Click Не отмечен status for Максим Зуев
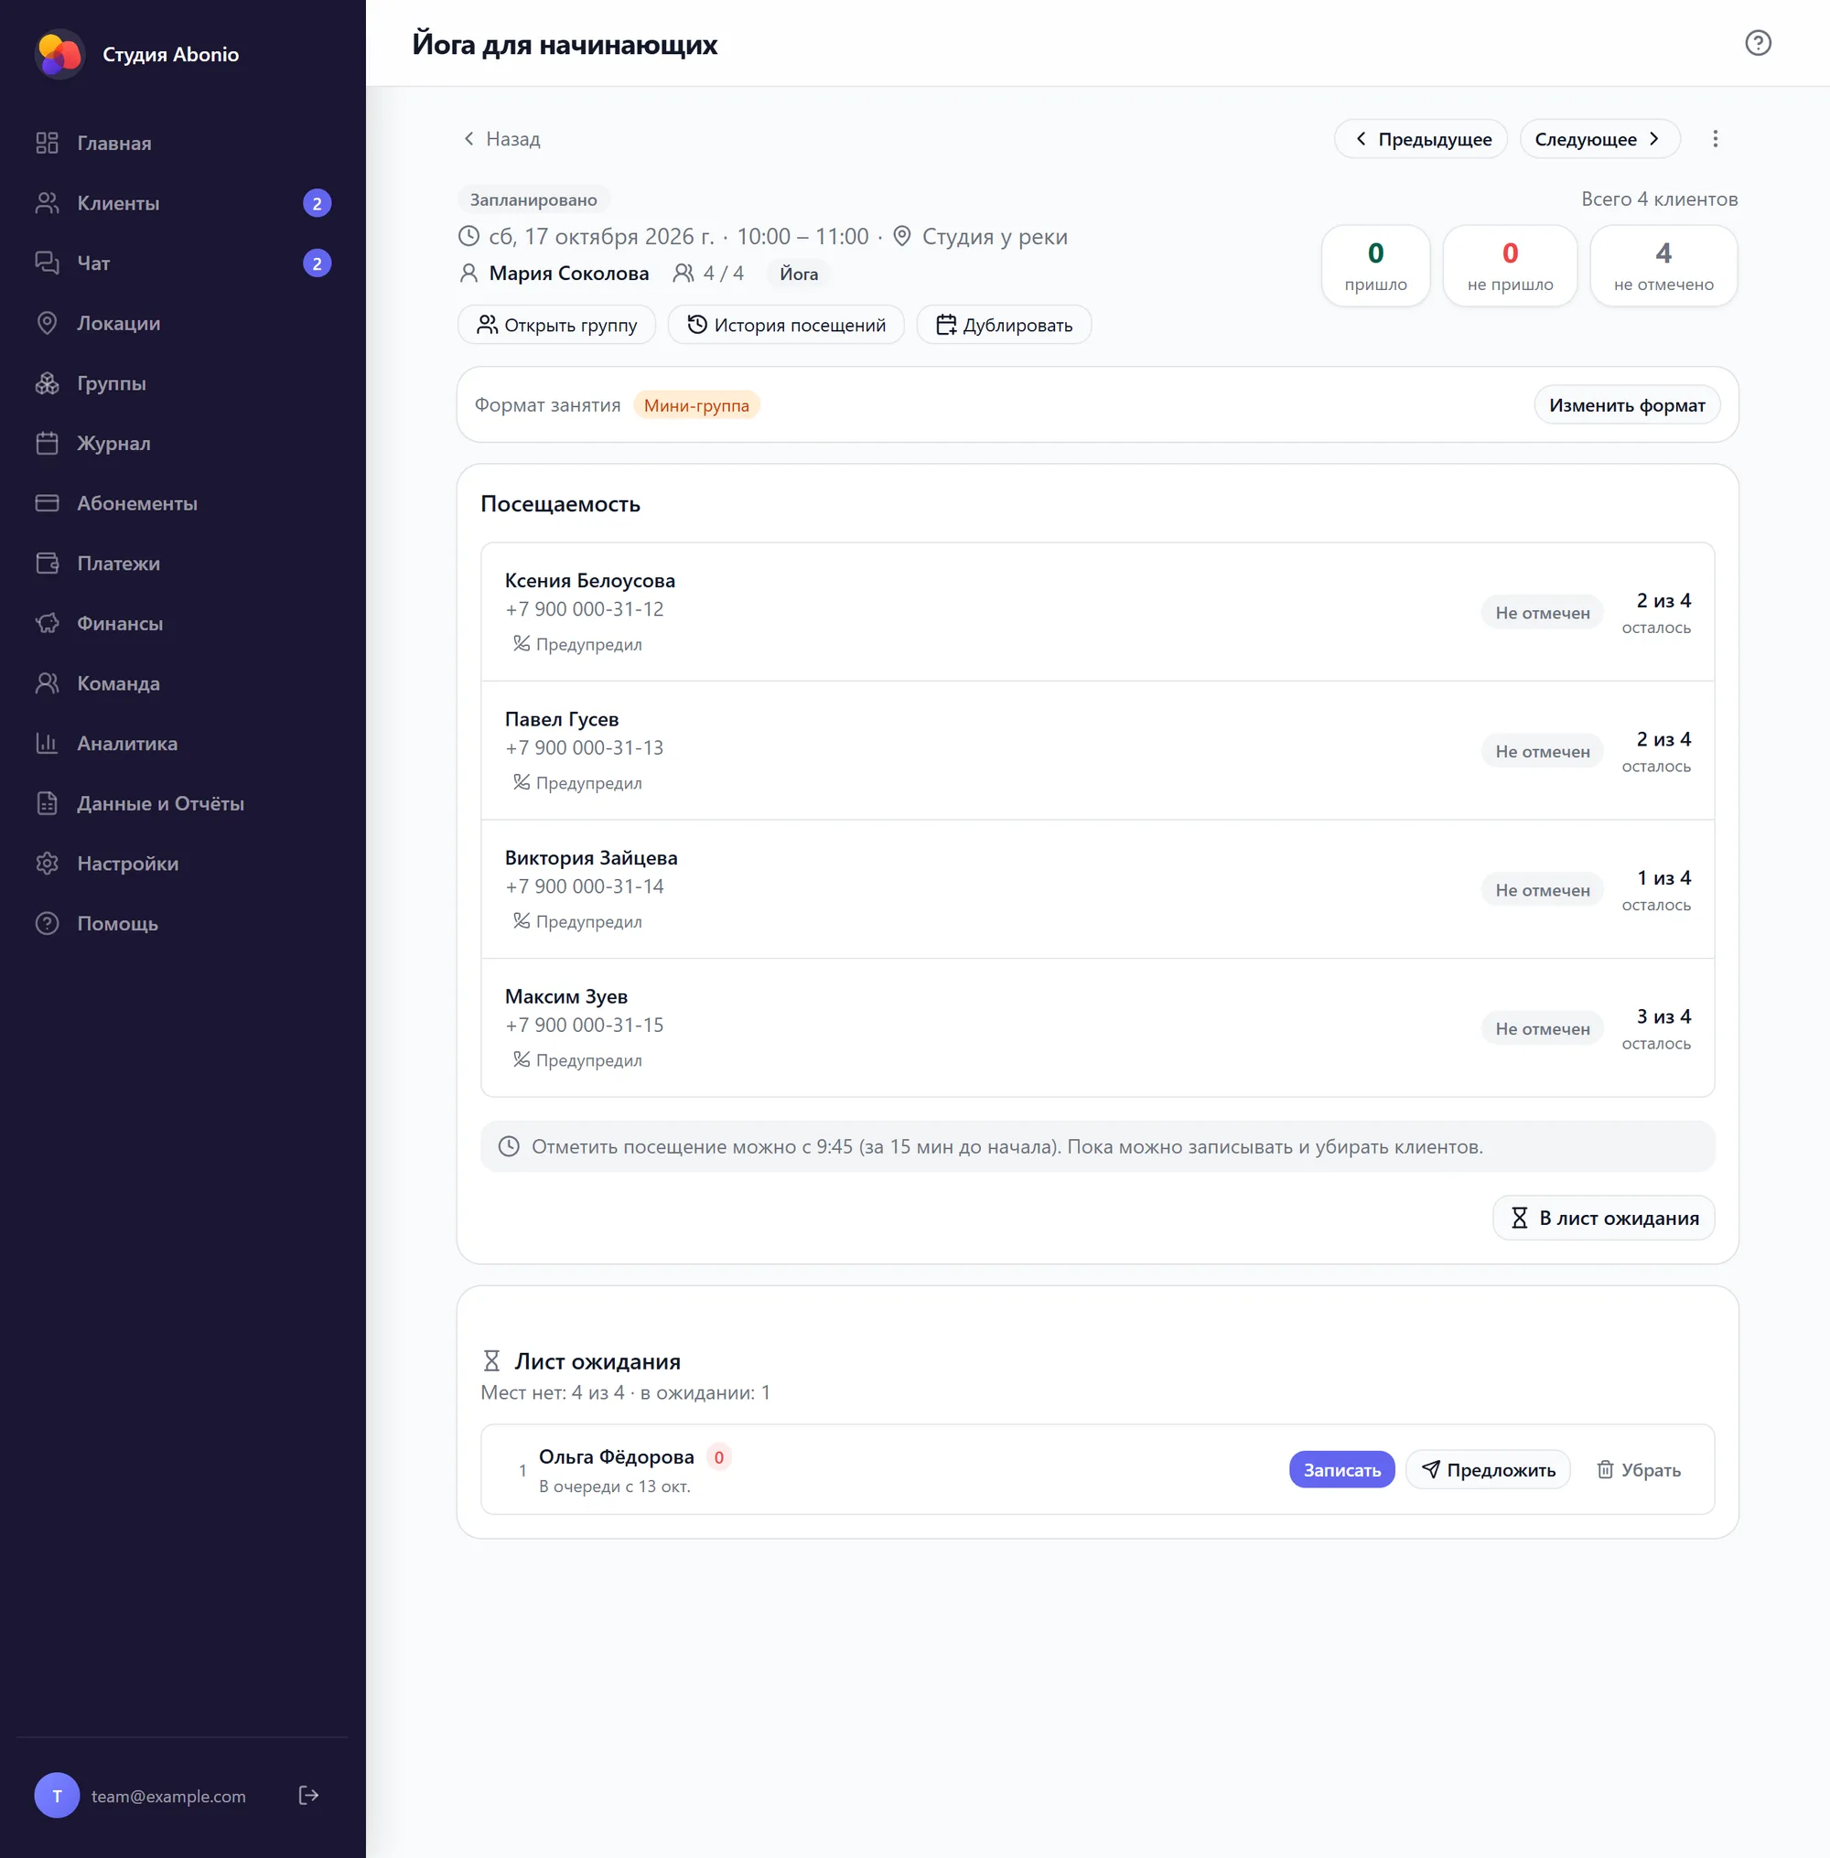The width and height of the screenshot is (1830, 1858). [x=1542, y=1029]
